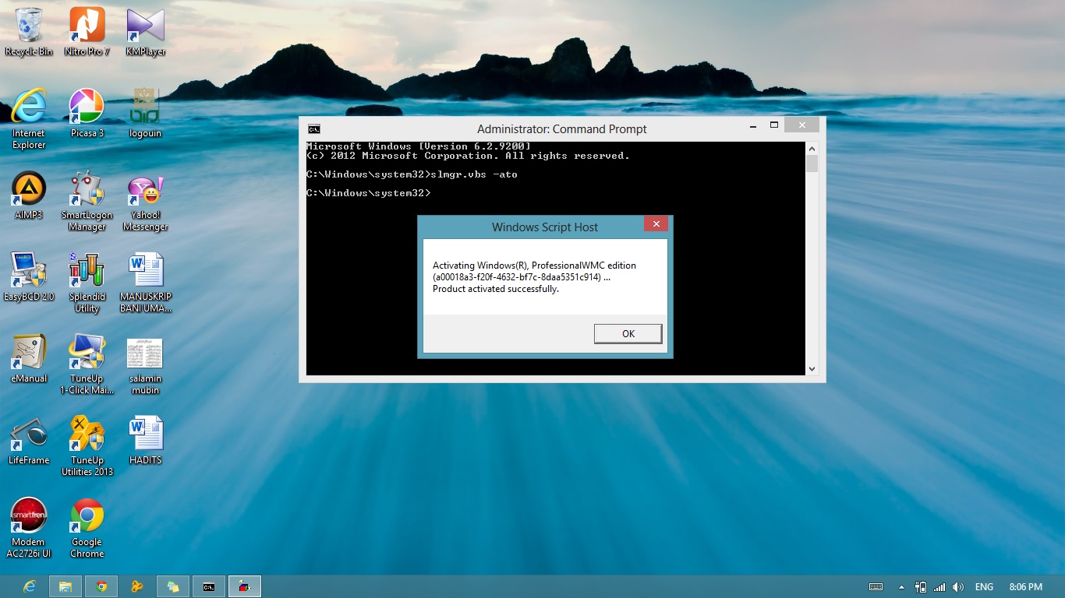
Task: Close the Windows Script Host dialog
Action: pos(656,224)
